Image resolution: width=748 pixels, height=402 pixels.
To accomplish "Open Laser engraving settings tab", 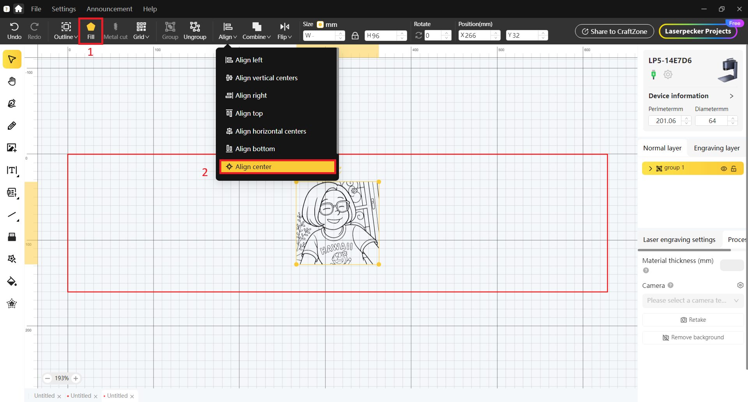I will click(679, 240).
